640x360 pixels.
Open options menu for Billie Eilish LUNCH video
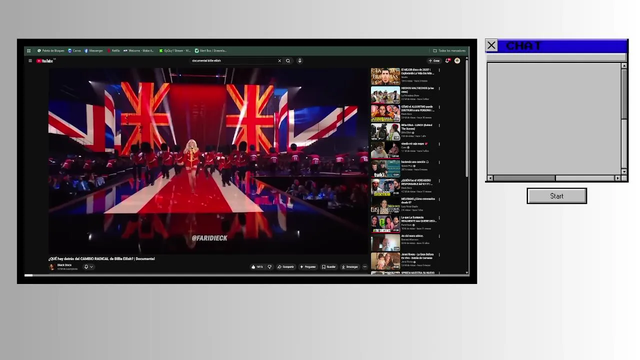439,125
